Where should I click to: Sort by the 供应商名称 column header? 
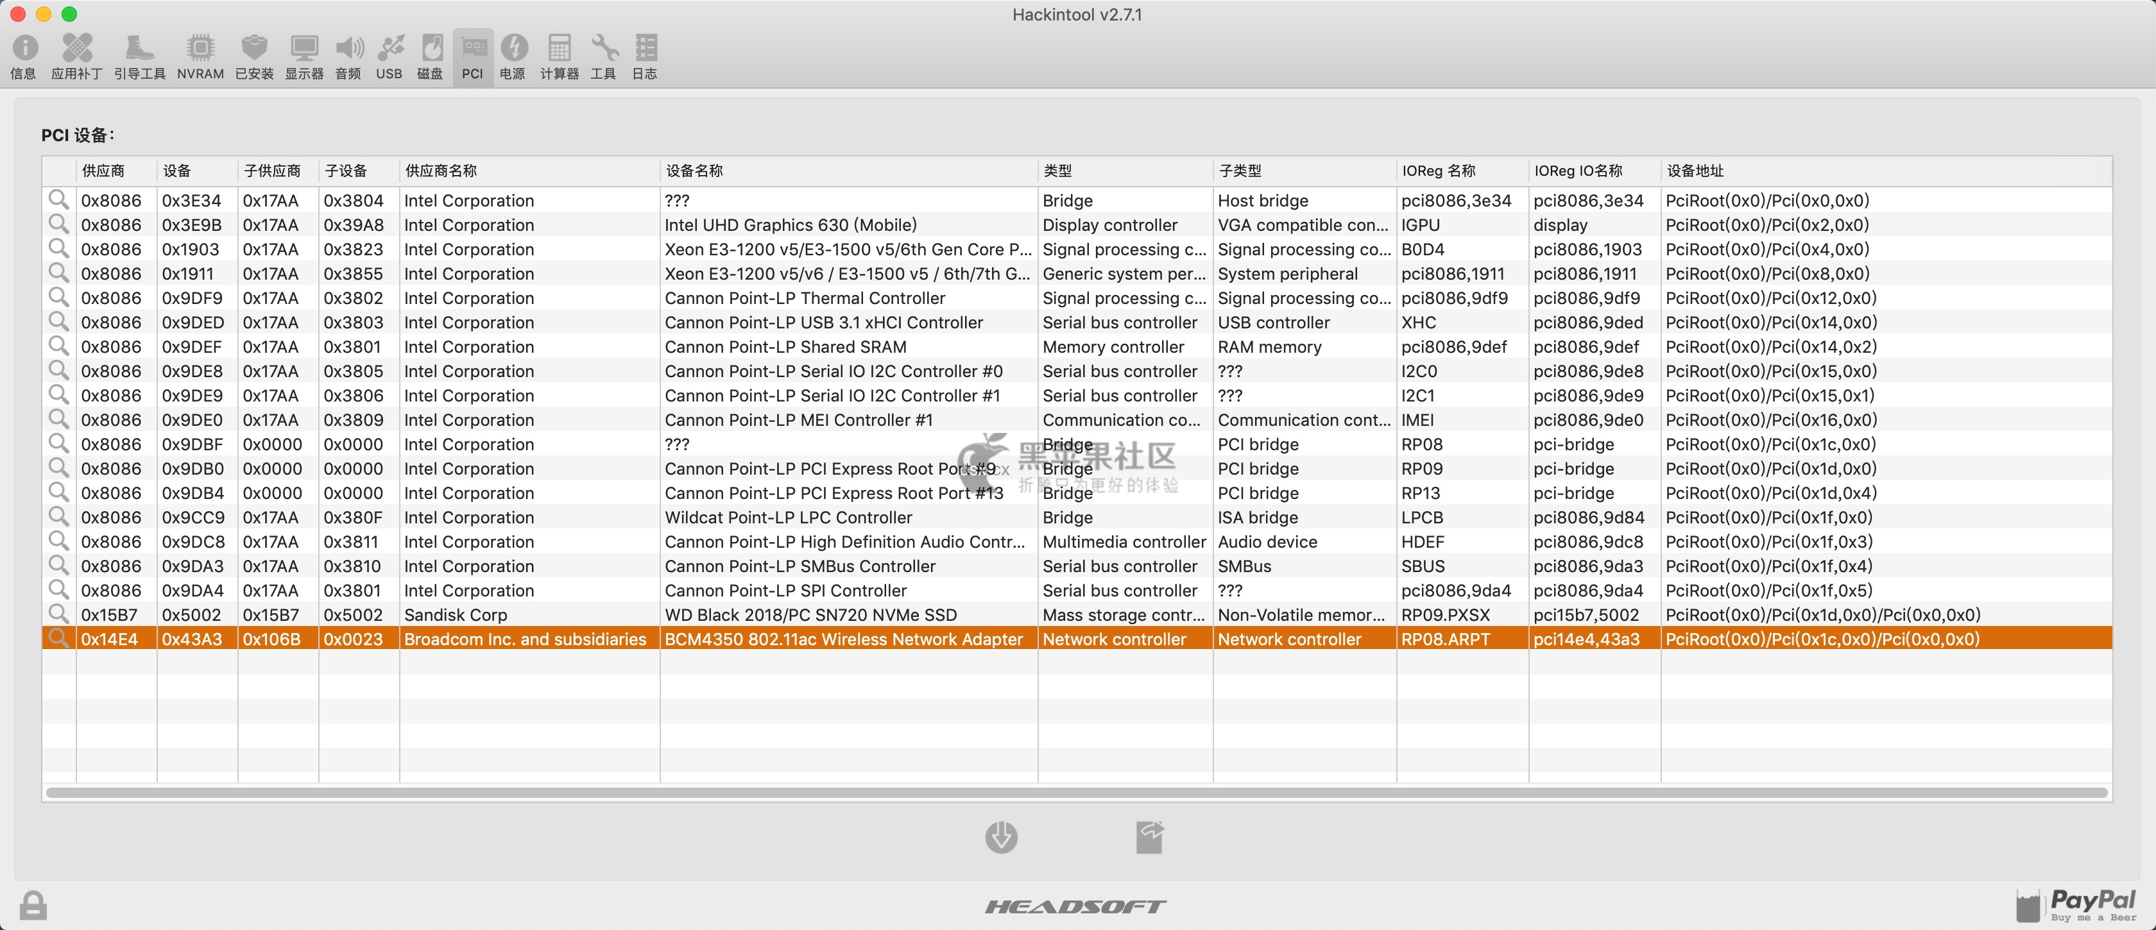point(530,171)
